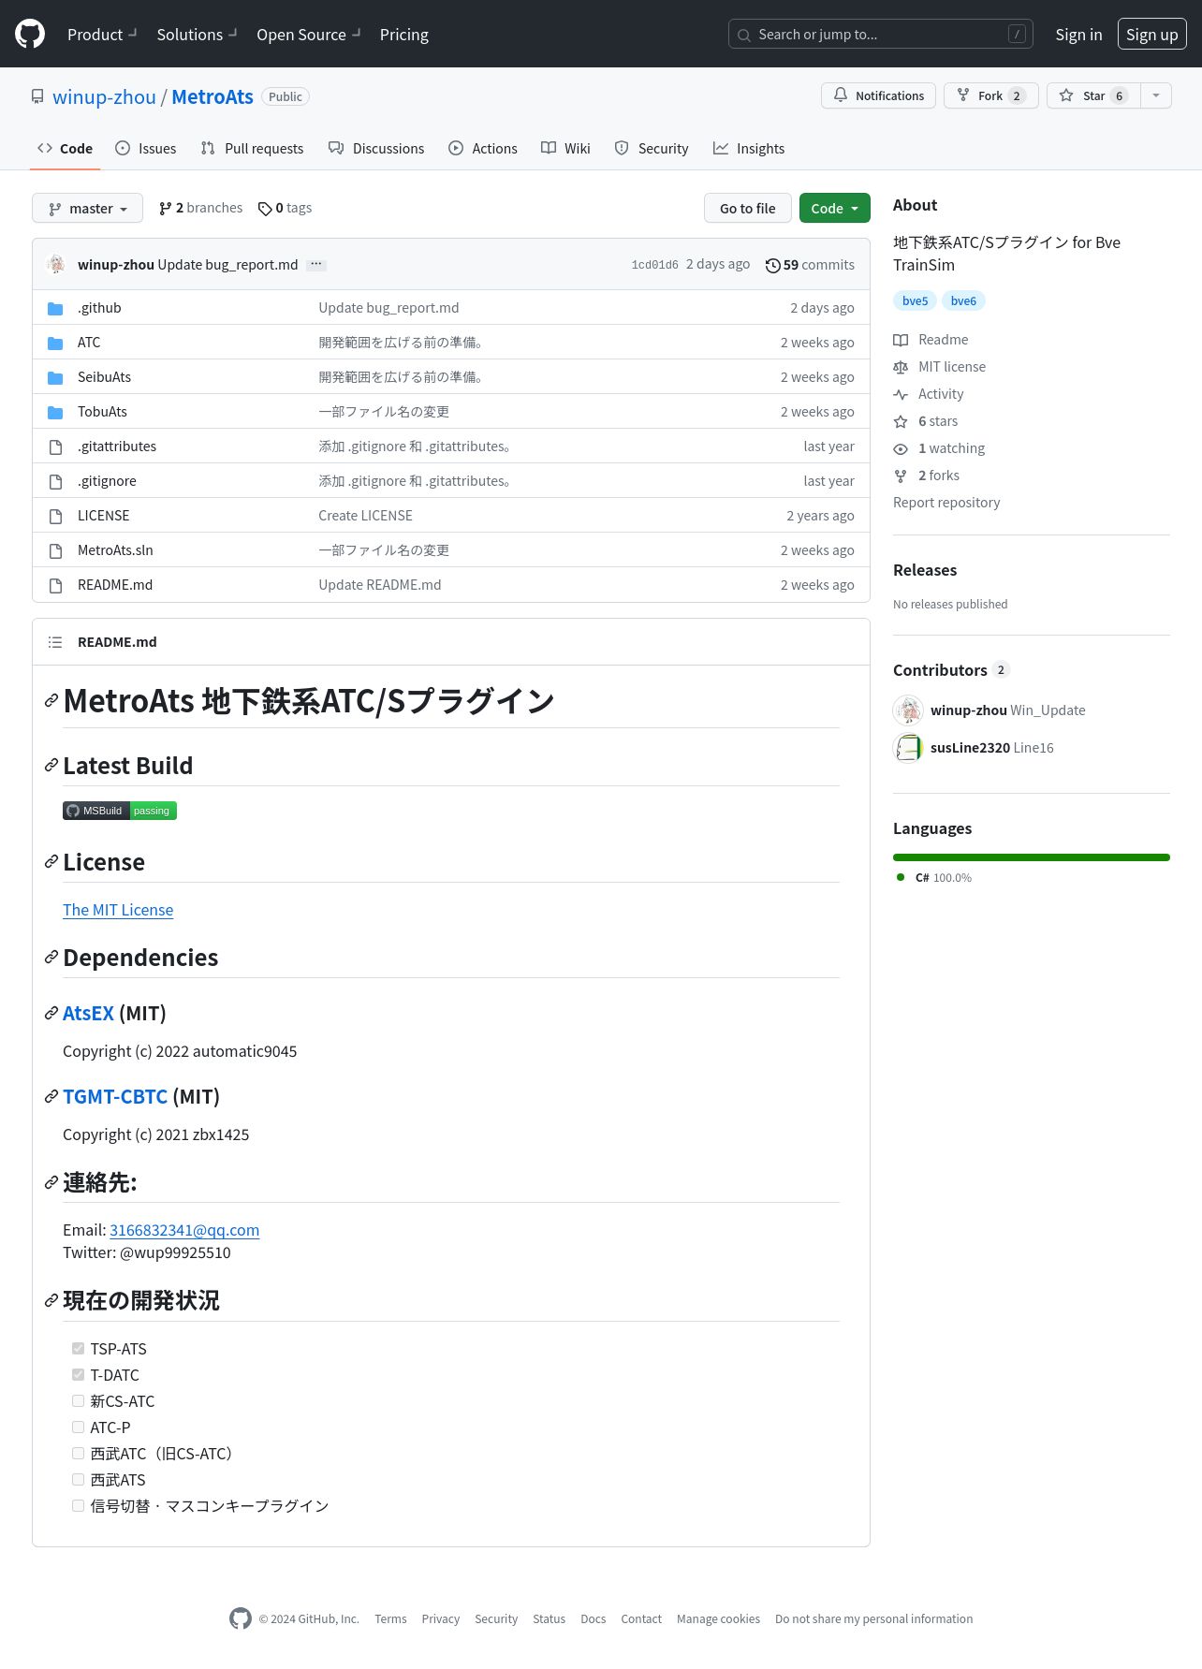Image resolution: width=1202 pixels, height=1669 pixels.
Task: Click the Sign up button
Action: point(1151,34)
